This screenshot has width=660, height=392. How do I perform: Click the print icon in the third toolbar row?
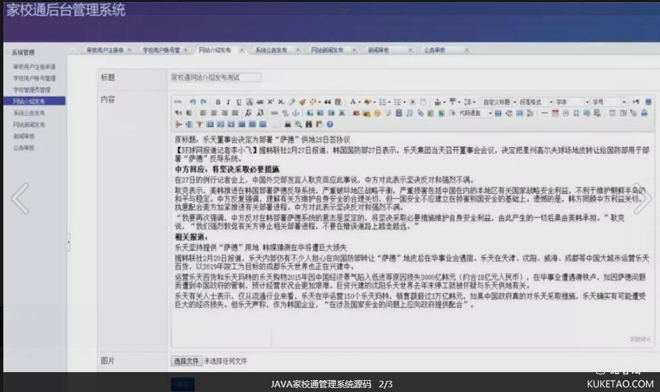coord(287,125)
